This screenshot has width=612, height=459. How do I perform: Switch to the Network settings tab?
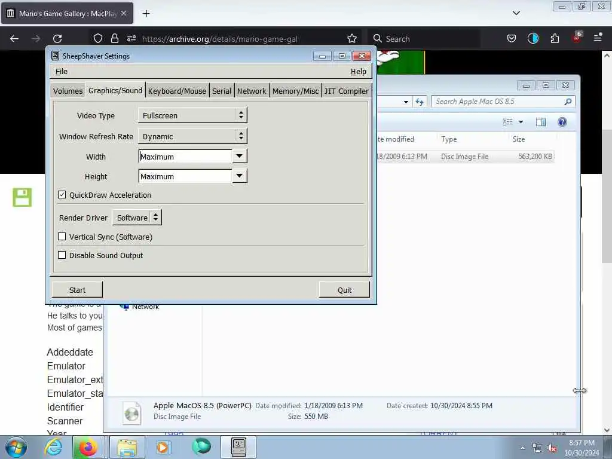coord(252,91)
